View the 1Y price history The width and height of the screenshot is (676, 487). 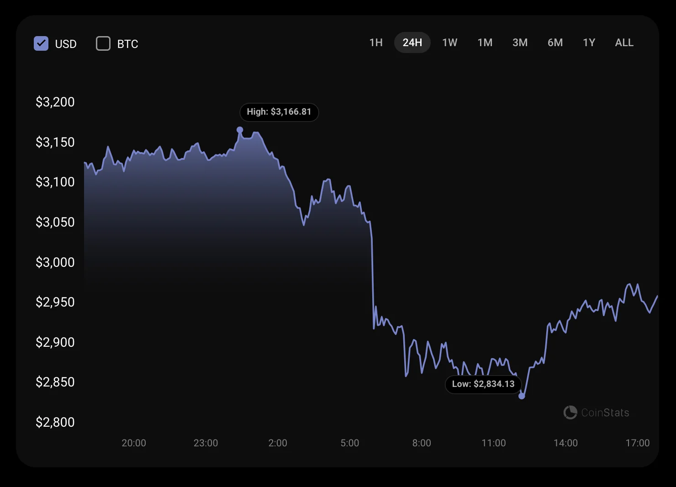click(x=589, y=42)
